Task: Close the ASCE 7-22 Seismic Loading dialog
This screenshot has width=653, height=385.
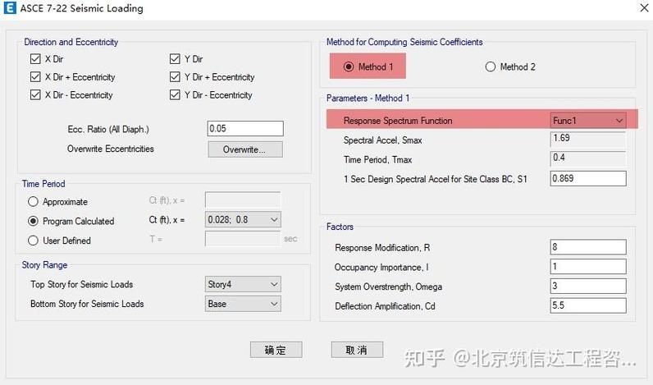Action: tap(644, 8)
